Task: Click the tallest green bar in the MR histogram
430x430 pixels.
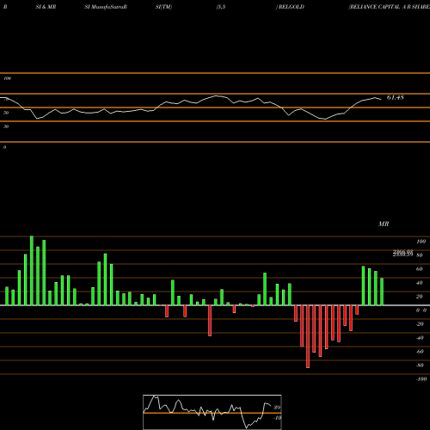Action: 32,271
